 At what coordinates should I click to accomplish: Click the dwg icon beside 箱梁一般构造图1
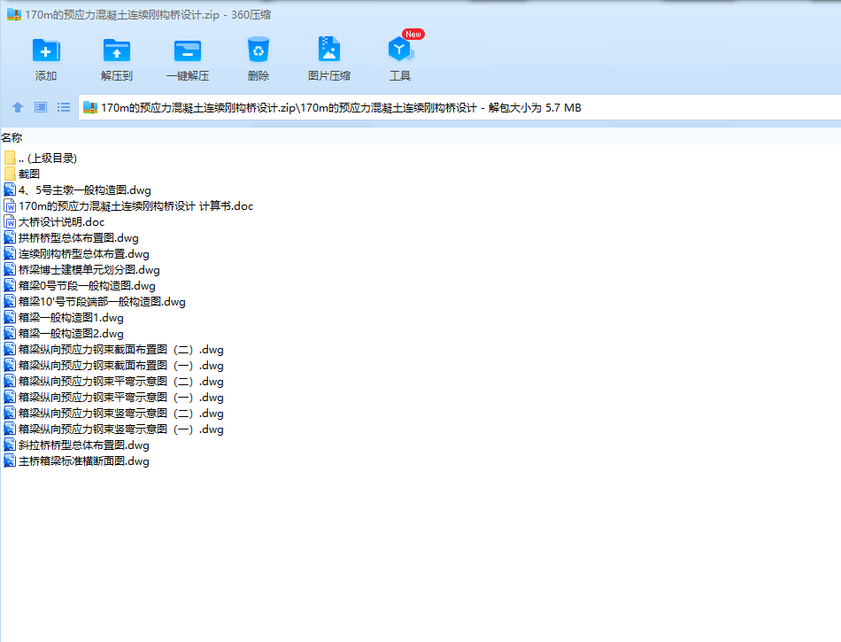[10, 317]
